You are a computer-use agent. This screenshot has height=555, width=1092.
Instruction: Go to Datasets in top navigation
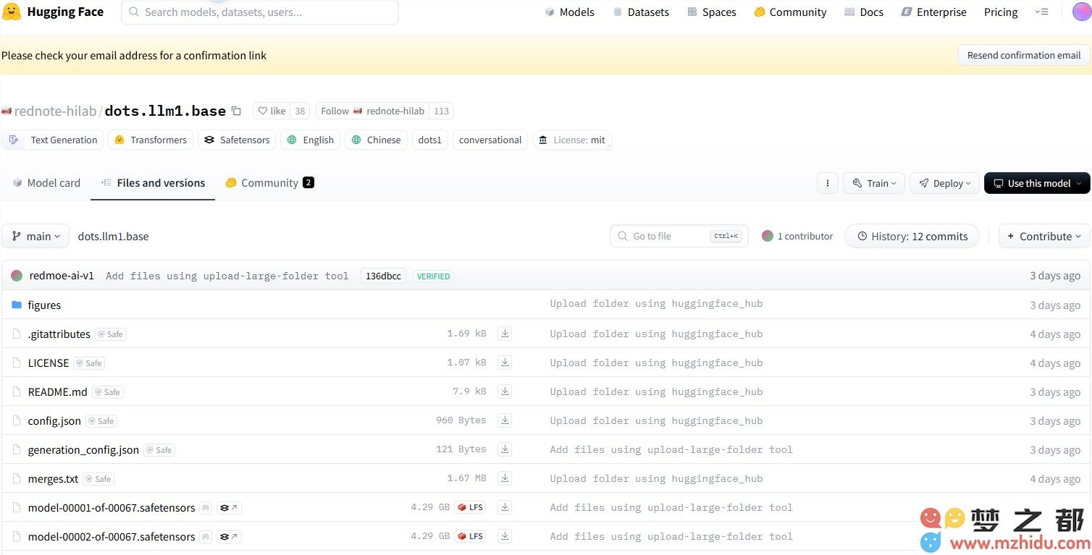coord(641,12)
